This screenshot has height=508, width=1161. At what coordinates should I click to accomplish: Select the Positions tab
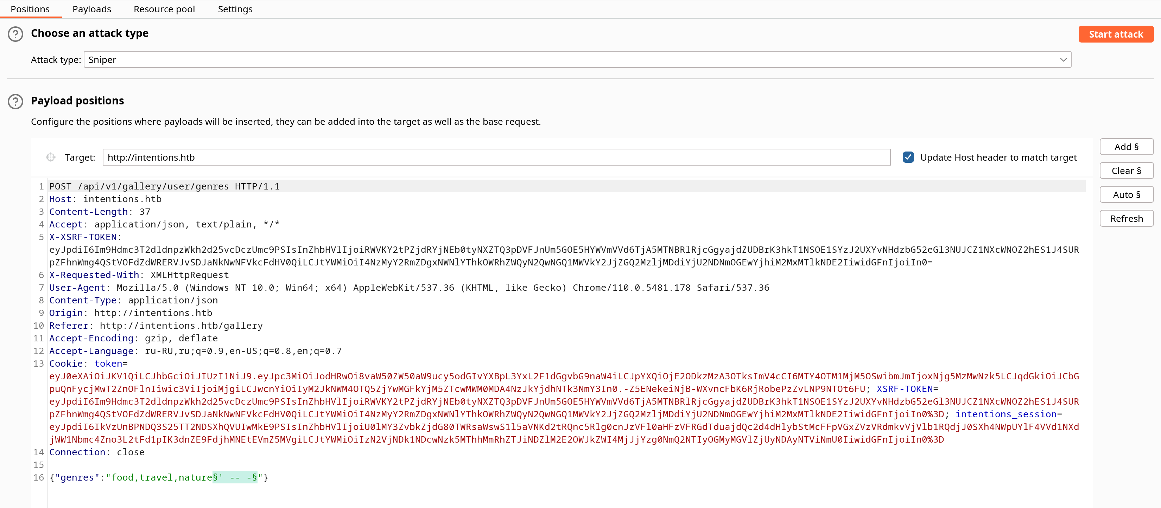[x=30, y=9]
